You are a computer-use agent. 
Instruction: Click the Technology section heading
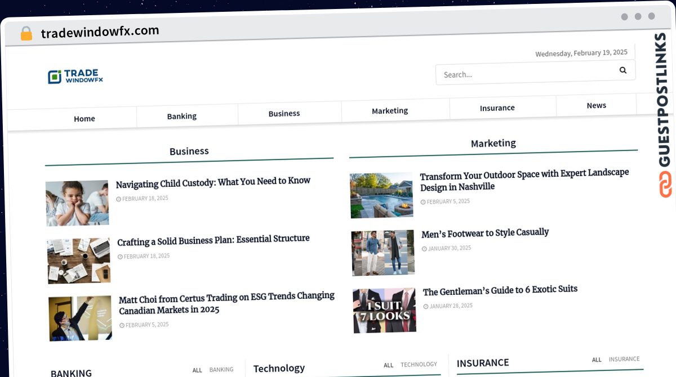pyautogui.click(x=279, y=369)
